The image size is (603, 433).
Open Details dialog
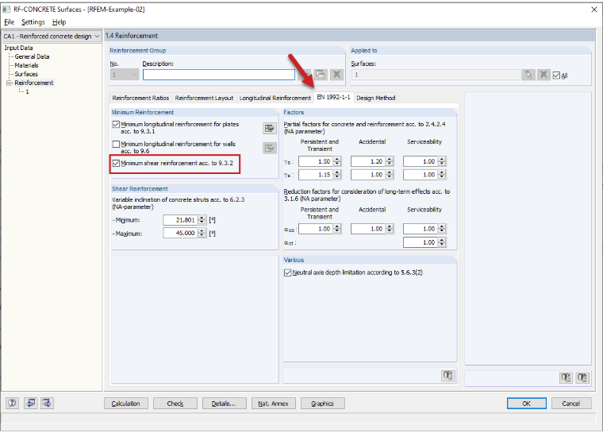click(225, 404)
